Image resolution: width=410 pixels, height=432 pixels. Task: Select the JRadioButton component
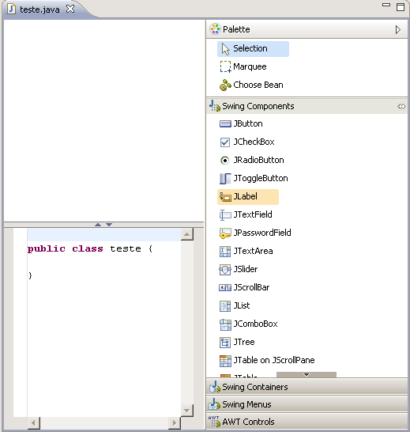click(251, 160)
